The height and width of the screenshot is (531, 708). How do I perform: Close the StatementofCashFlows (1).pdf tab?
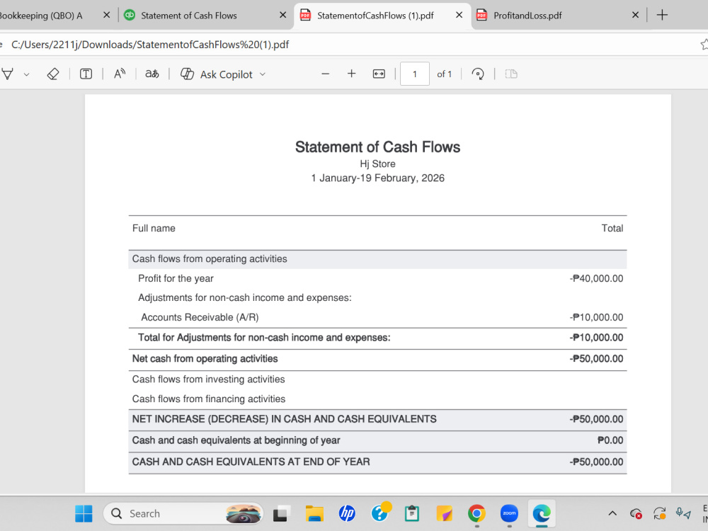click(459, 15)
